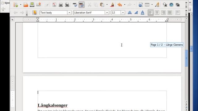The image size is (198, 111).
Task: Click browser back arrow in background window
Action: coord(3,9)
